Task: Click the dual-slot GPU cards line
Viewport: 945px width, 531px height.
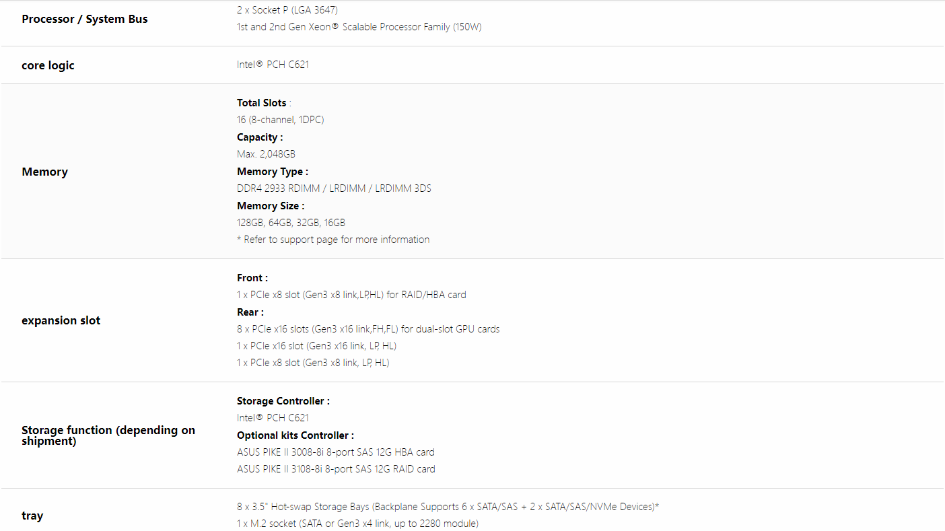Action: [x=367, y=329]
